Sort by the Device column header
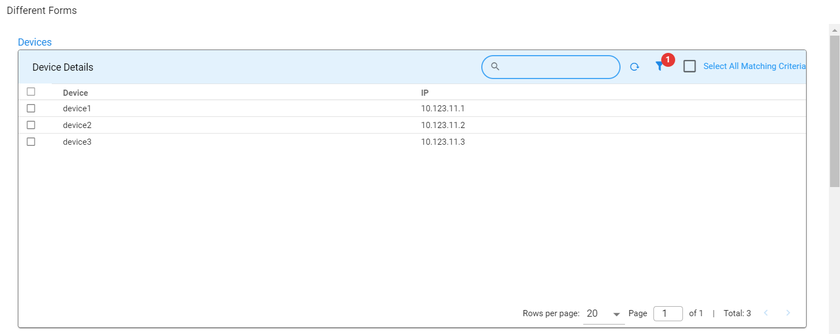This screenshot has height=334, width=840. pyautogui.click(x=75, y=93)
